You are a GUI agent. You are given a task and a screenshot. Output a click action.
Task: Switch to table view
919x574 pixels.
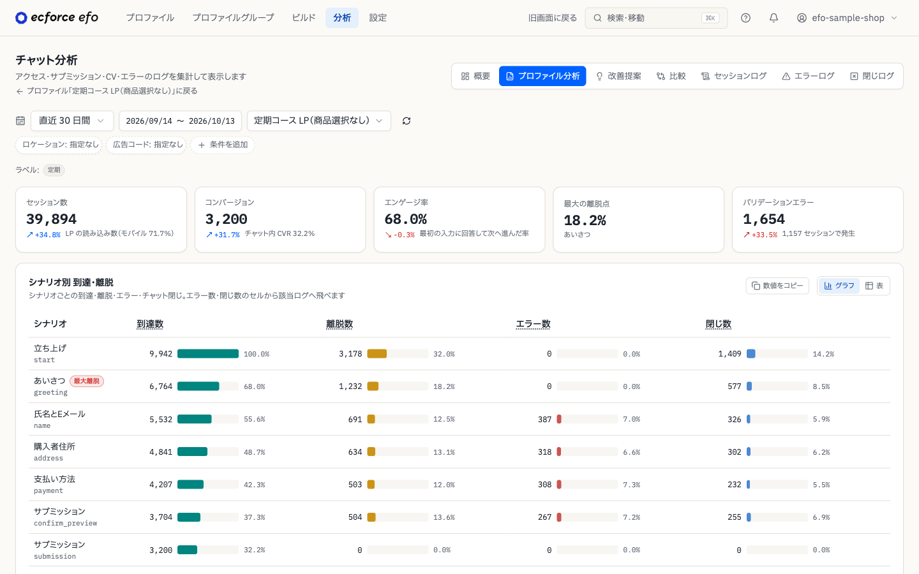coord(874,286)
